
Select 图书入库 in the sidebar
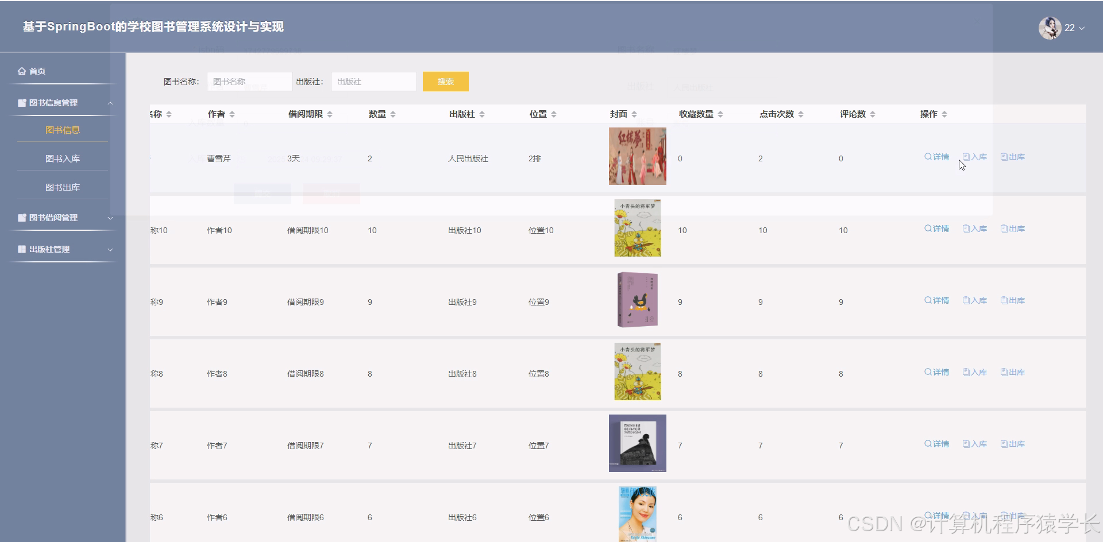click(63, 157)
